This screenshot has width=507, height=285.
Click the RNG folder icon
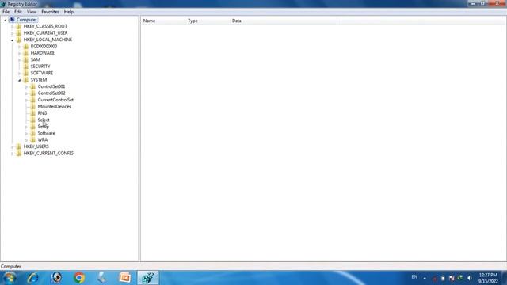[x=33, y=113]
